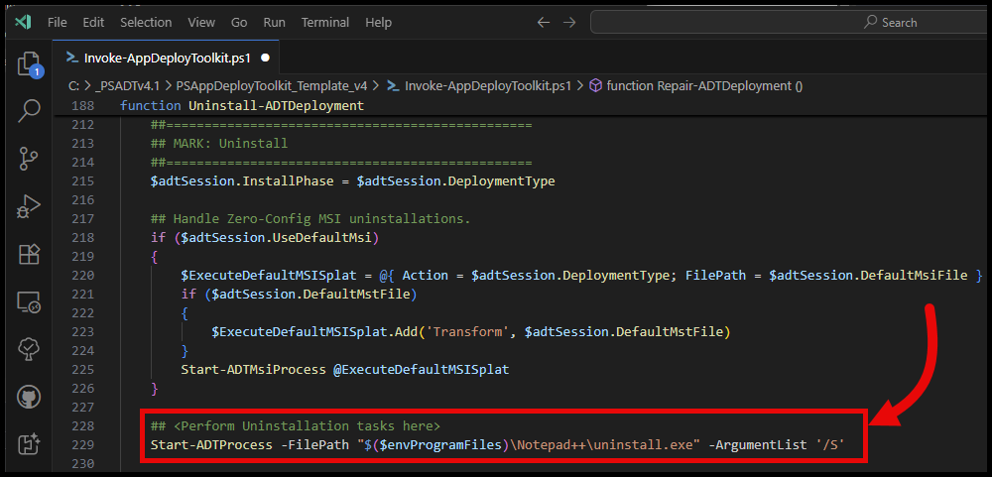Open the Search view in sidebar
This screenshot has height=477, width=992.
28,110
